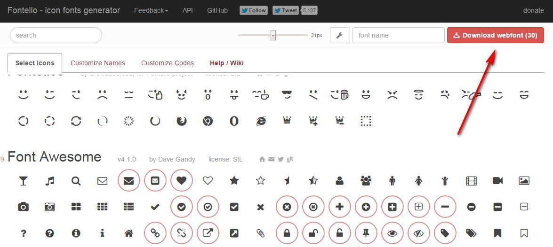The image size is (553, 247).
Task: Select the saint face with halo icon
Action: click(x=418, y=95)
